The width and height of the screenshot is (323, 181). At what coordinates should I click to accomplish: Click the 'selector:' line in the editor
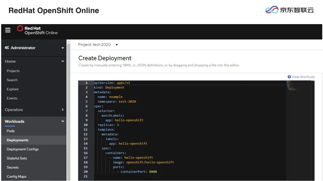tap(106, 111)
